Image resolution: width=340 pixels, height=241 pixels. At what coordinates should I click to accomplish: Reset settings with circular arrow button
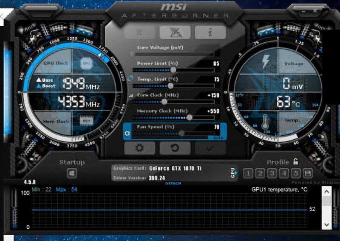tap(175, 148)
